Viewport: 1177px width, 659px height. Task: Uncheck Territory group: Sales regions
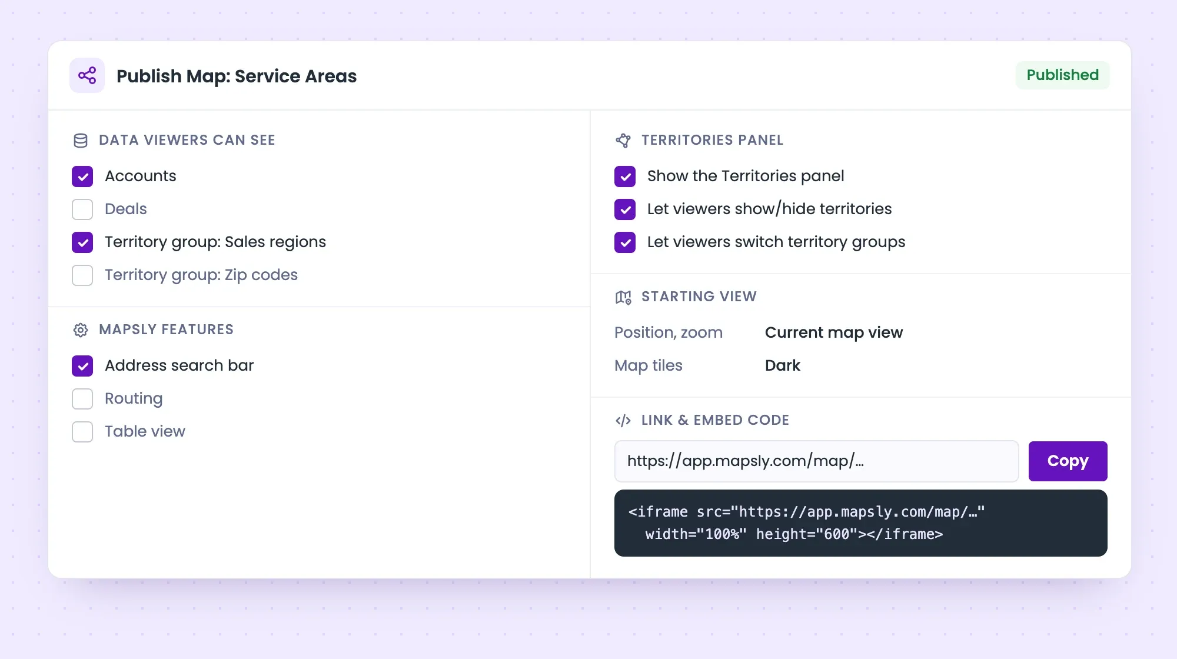[82, 242]
